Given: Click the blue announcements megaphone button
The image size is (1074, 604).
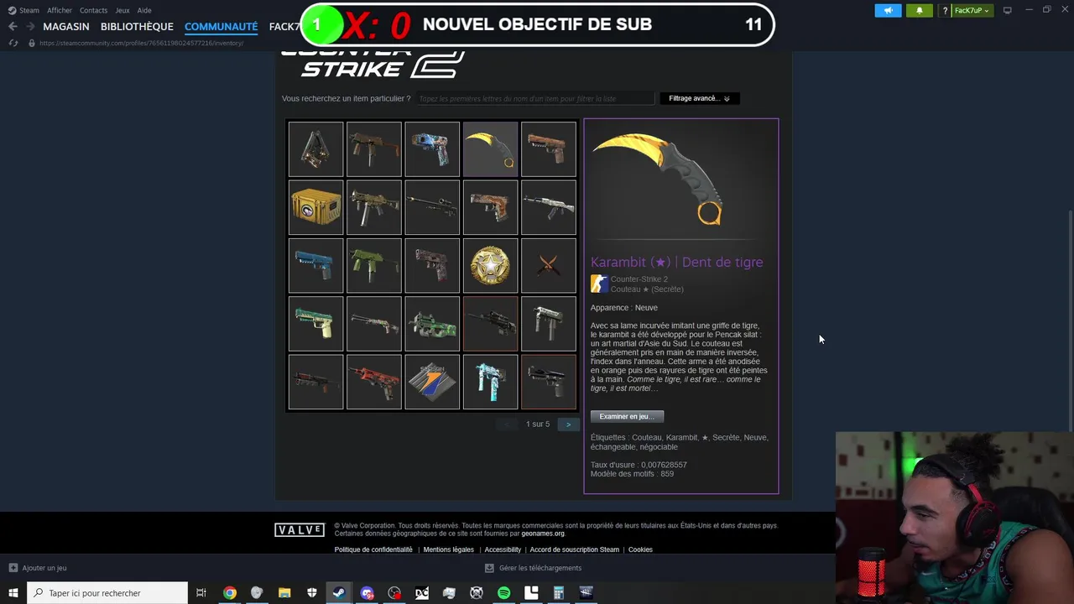Looking at the screenshot, I should click(888, 10).
